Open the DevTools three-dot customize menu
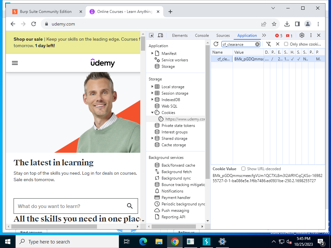 311,35
